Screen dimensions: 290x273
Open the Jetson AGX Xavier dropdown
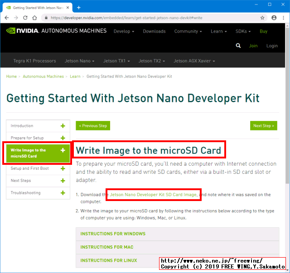194,61
